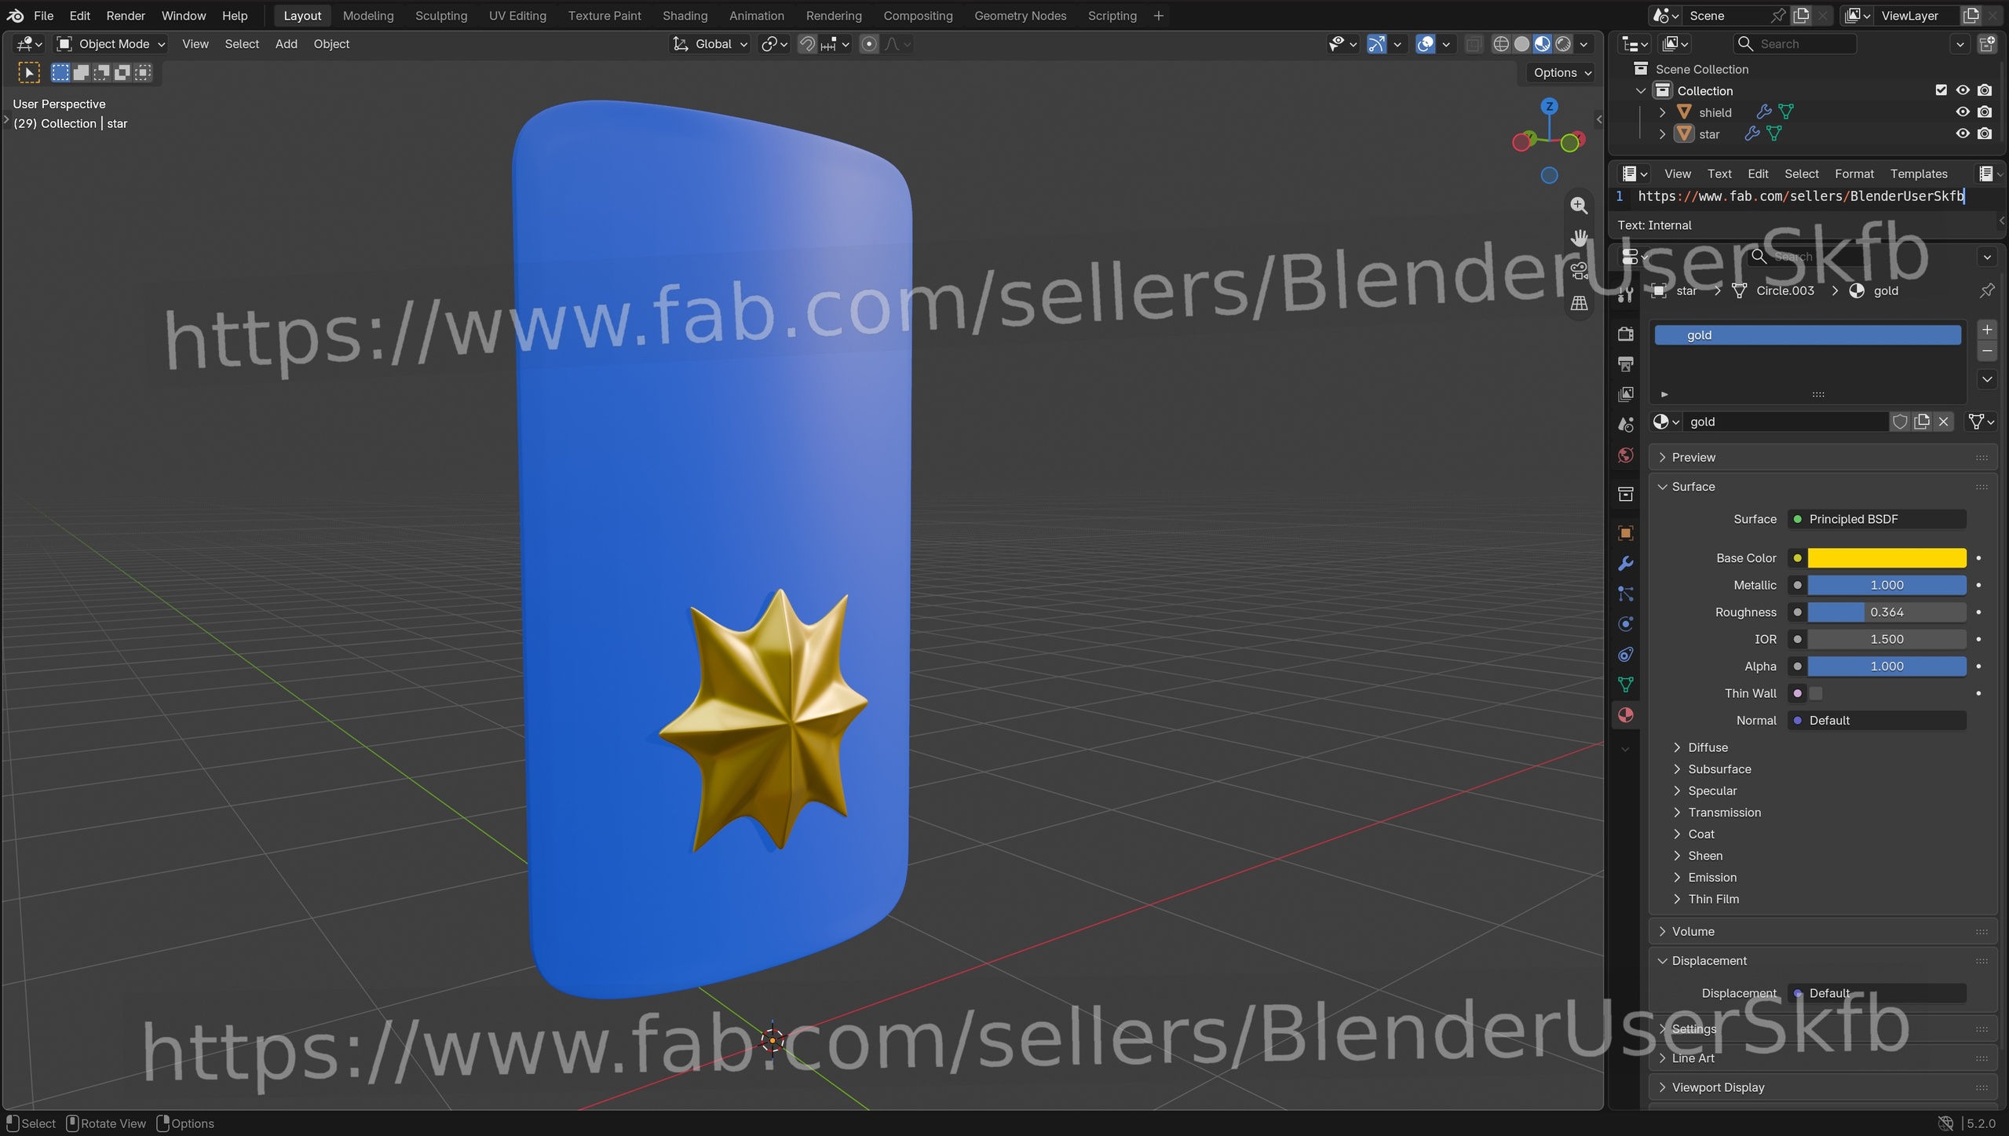The image size is (2009, 1136).
Task: Toggle viewport overlays button
Action: click(1426, 44)
